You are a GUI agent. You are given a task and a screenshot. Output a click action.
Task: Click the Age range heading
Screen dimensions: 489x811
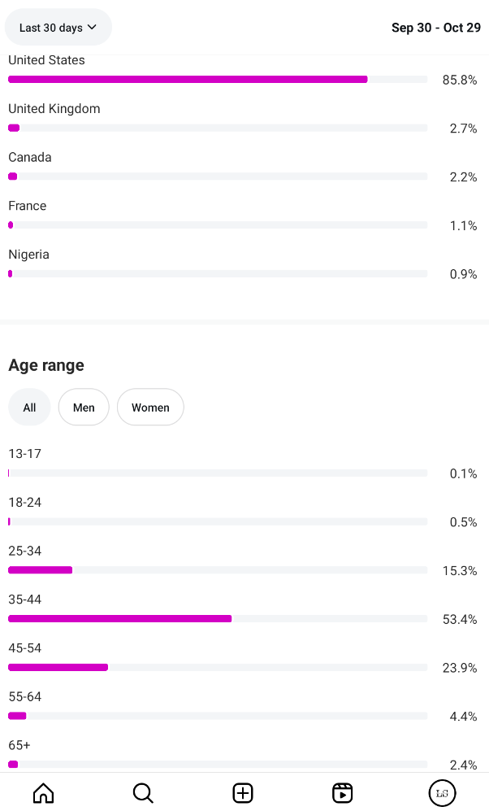pyautogui.click(x=46, y=365)
